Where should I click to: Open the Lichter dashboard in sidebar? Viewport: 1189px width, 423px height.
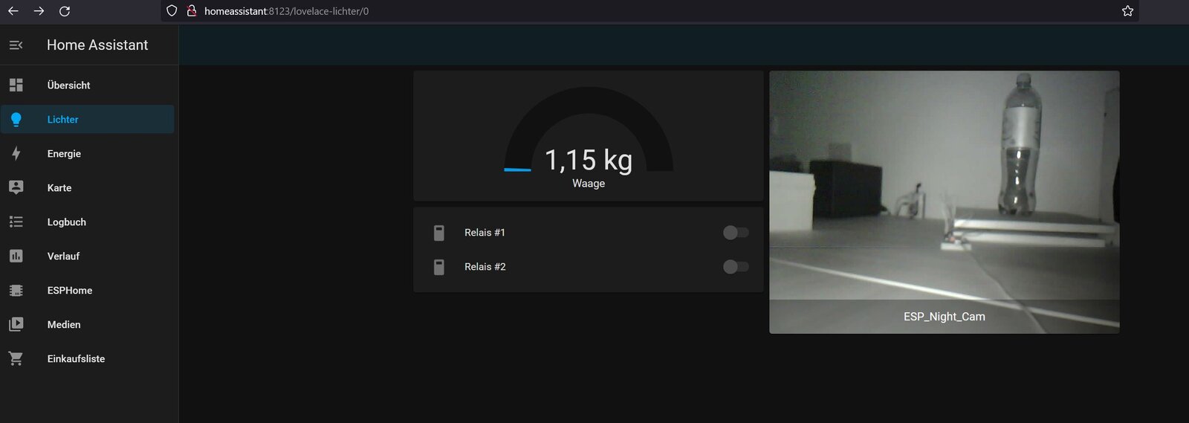point(63,120)
